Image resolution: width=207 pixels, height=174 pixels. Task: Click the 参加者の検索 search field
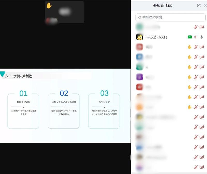point(170,17)
